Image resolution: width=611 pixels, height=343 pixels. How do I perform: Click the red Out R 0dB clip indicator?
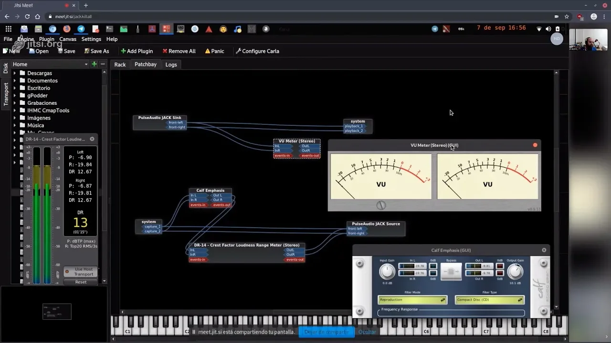500,273
